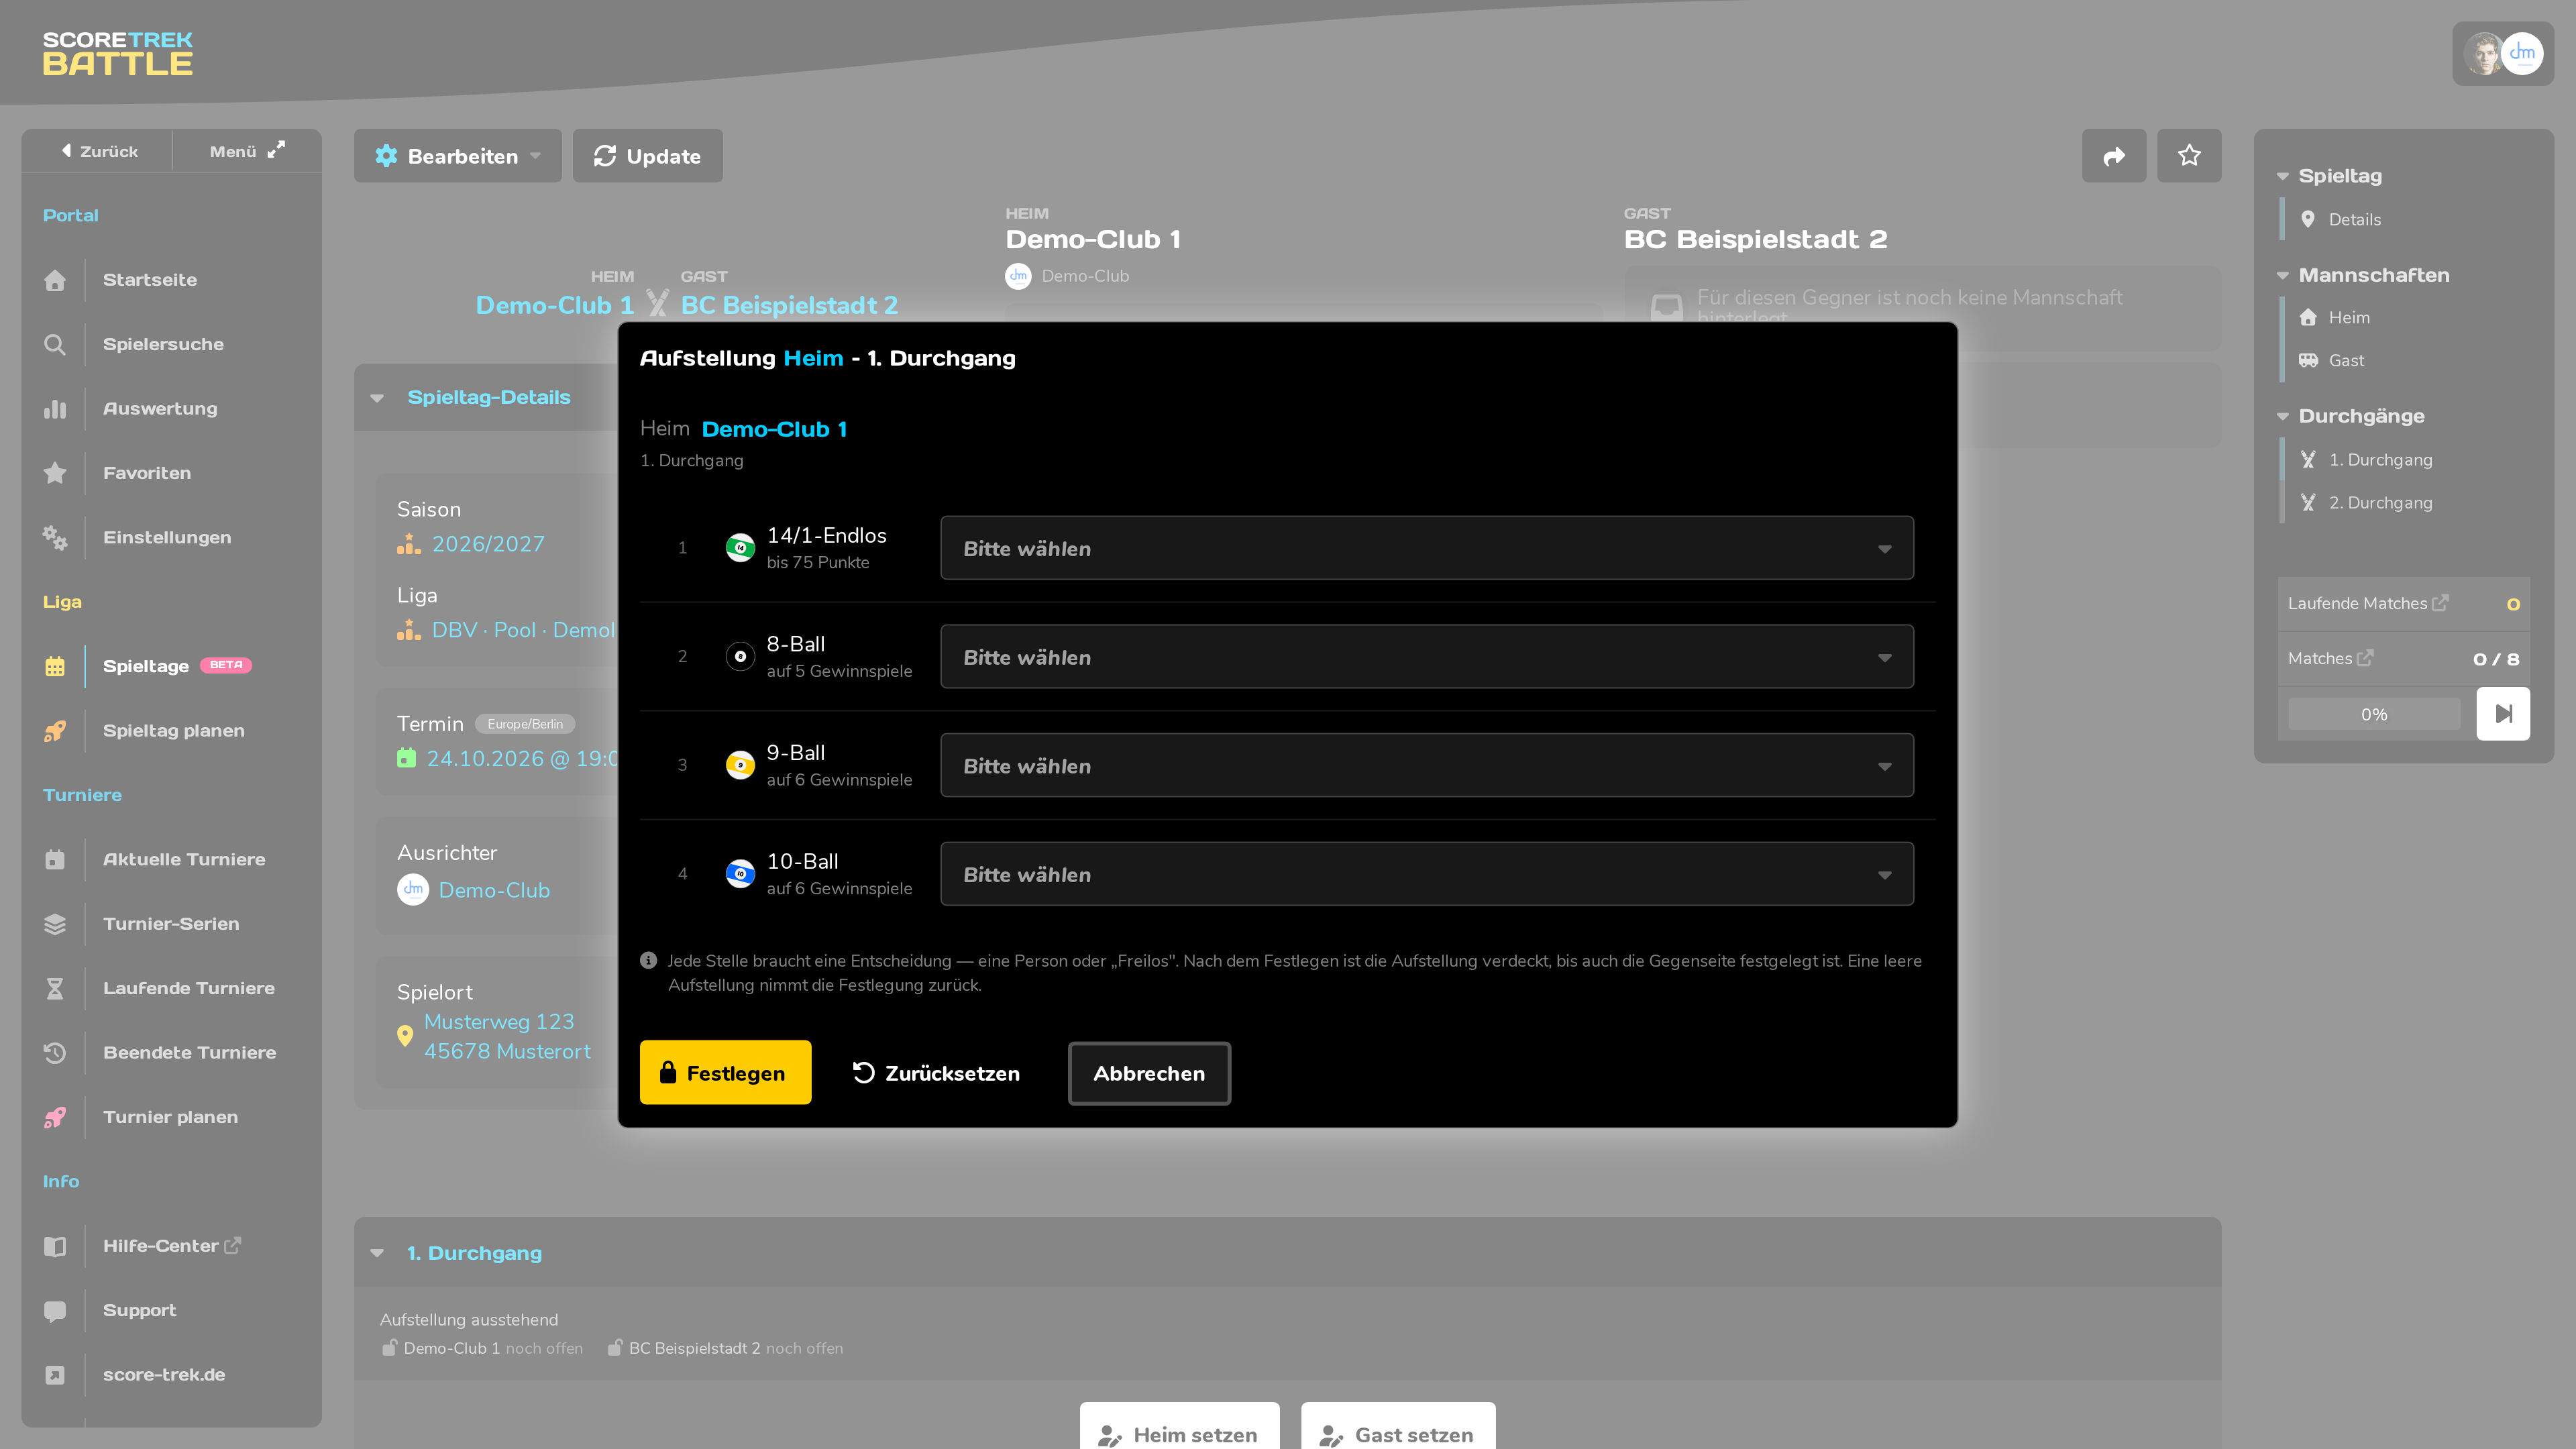Click the Update button
This screenshot has height=1449, width=2576.
coord(647,156)
